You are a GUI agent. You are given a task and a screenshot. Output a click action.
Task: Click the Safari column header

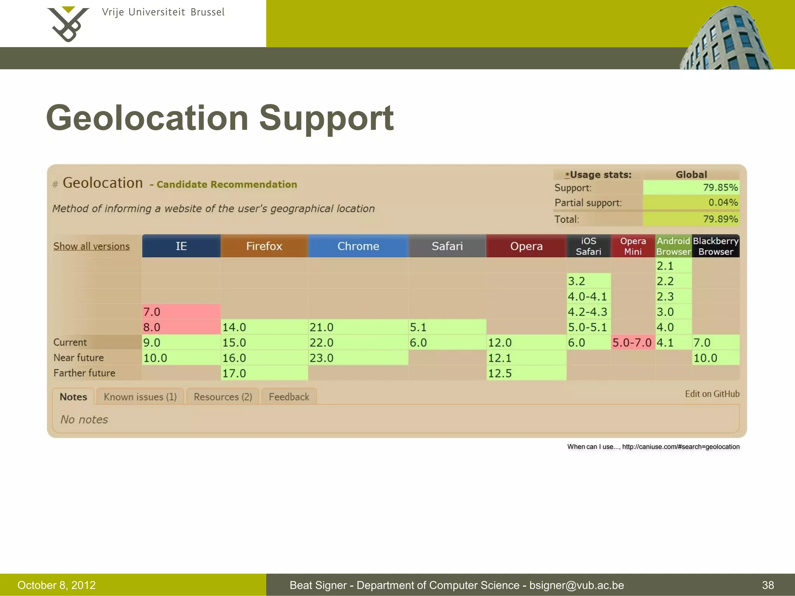click(x=447, y=246)
